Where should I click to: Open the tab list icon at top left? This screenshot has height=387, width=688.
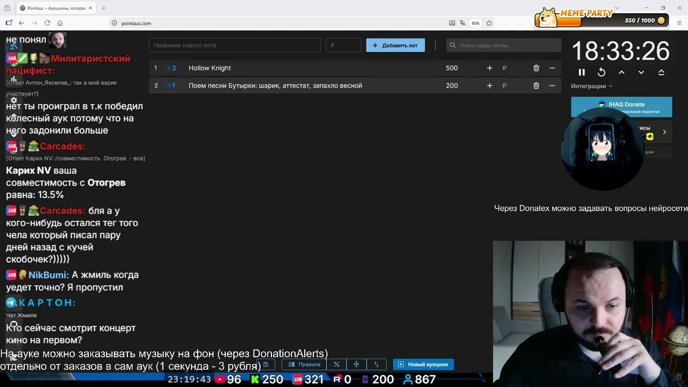[x=7, y=8]
